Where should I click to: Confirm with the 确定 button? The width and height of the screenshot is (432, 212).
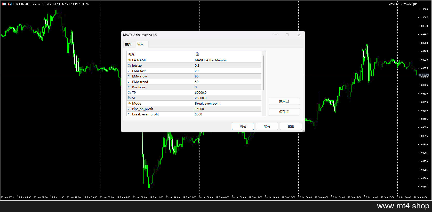[243, 126]
